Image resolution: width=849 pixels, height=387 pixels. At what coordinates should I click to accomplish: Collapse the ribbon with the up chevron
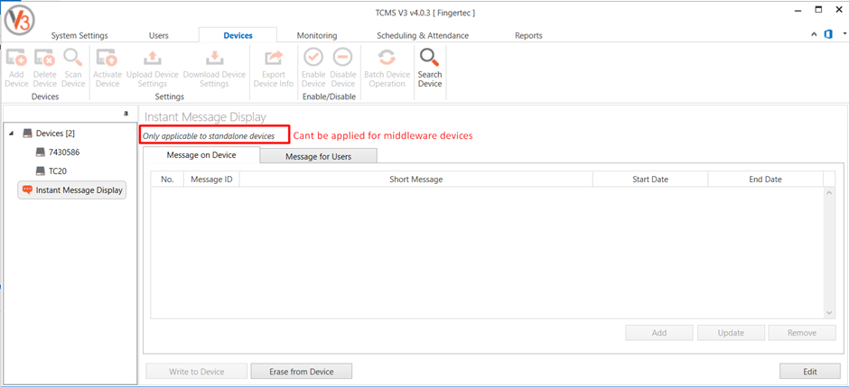(x=814, y=34)
